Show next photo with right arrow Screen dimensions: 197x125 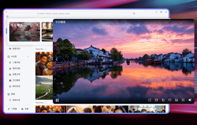(x=189, y=60)
